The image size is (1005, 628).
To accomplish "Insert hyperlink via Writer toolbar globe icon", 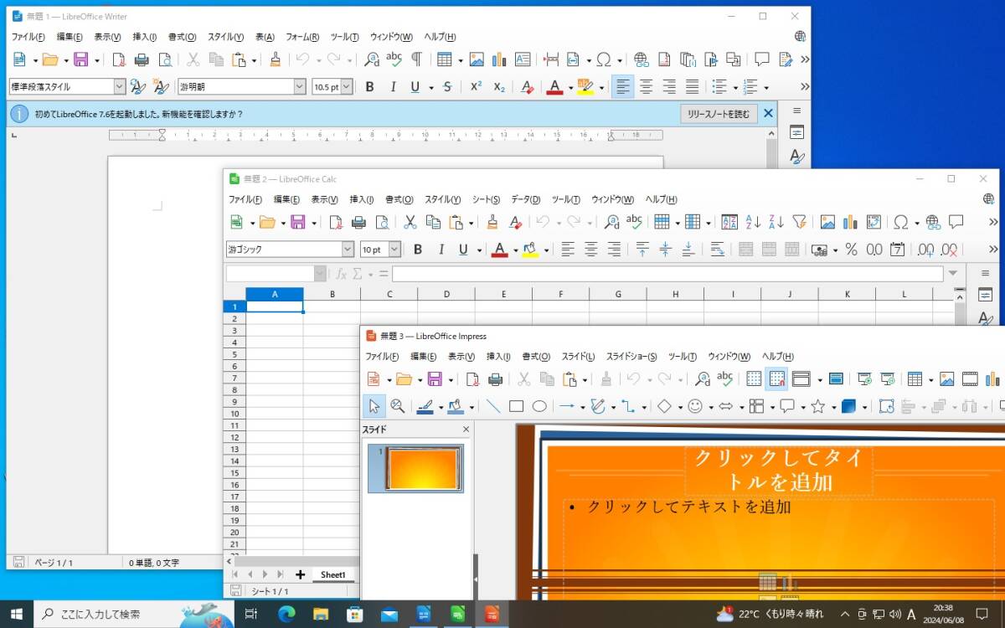I will click(x=642, y=59).
